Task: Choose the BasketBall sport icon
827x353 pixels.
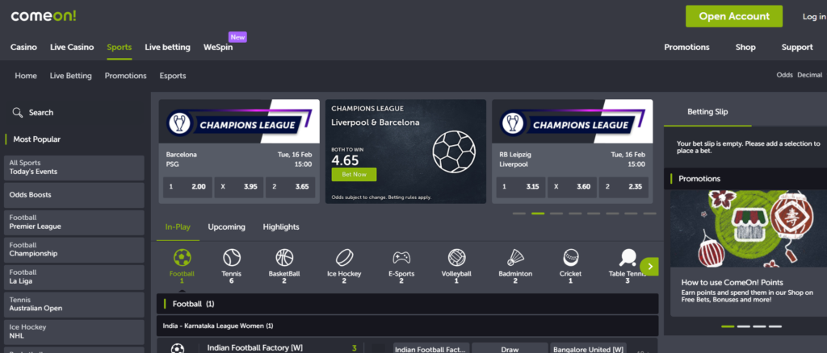Action: [284, 259]
